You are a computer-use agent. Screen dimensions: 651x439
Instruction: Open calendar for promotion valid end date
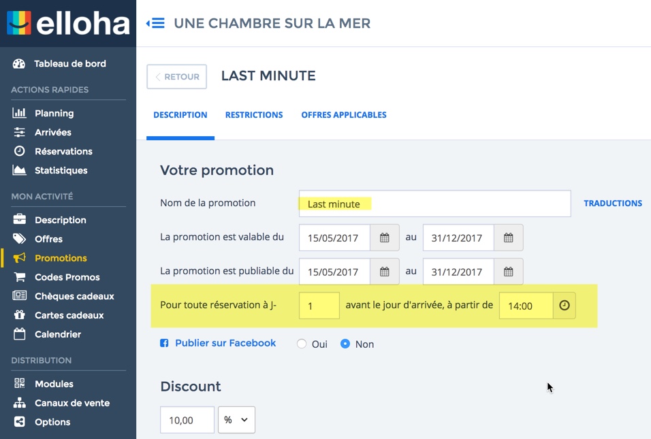[508, 238]
